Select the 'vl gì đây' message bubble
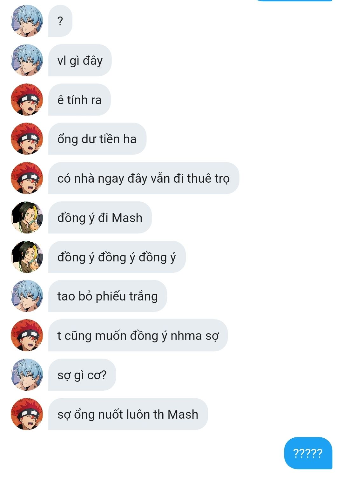The image size is (343, 479). click(80, 60)
